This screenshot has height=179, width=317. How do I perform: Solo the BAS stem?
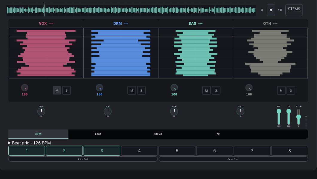click(216, 90)
